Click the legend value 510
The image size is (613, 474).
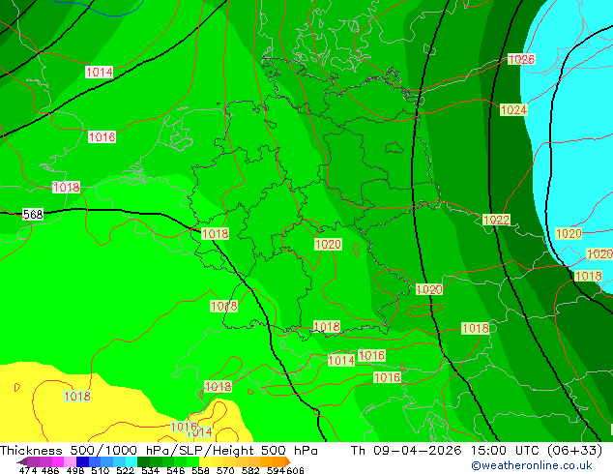click(x=101, y=470)
